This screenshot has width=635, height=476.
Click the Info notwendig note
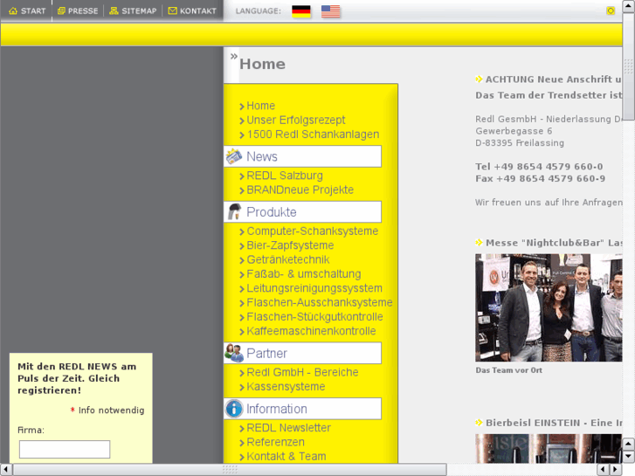pos(107,410)
